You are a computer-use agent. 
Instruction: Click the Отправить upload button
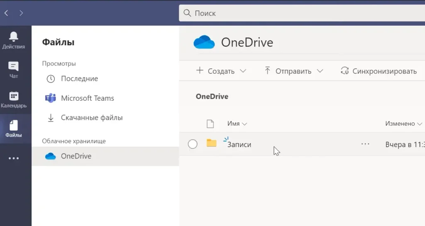click(x=288, y=71)
